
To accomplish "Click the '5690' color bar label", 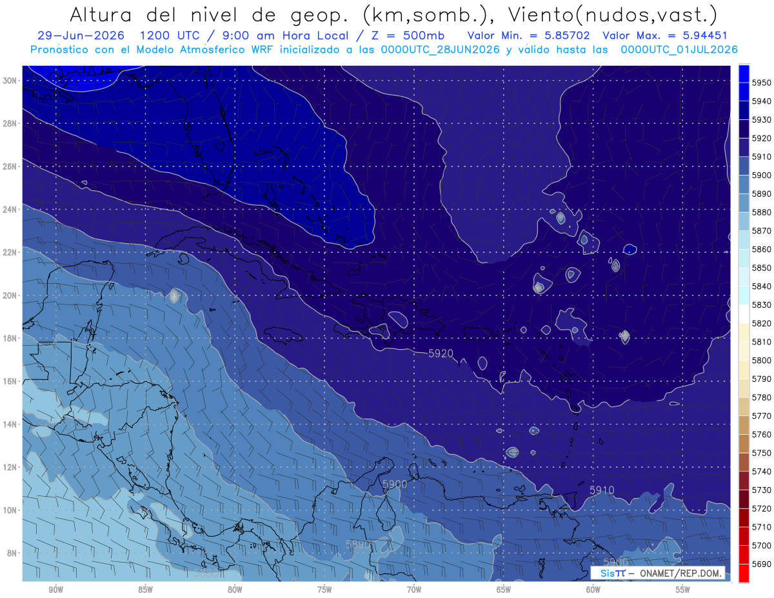I will pyautogui.click(x=761, y=564).
